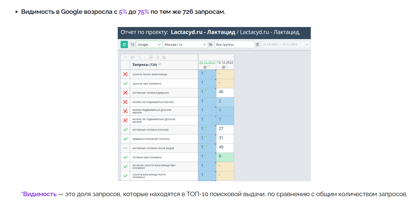Click the purple 75% link in heading
Viewport: 420px width, 208px height.
[x=143, y=12]
